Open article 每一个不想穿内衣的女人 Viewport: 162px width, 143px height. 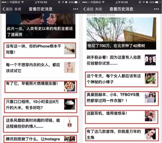pyautogui.click(x=34, y=68)
